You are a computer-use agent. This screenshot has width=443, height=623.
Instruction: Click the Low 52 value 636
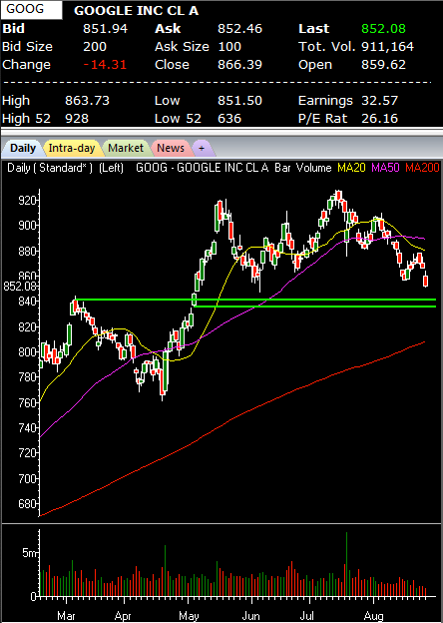click(229, 119)
